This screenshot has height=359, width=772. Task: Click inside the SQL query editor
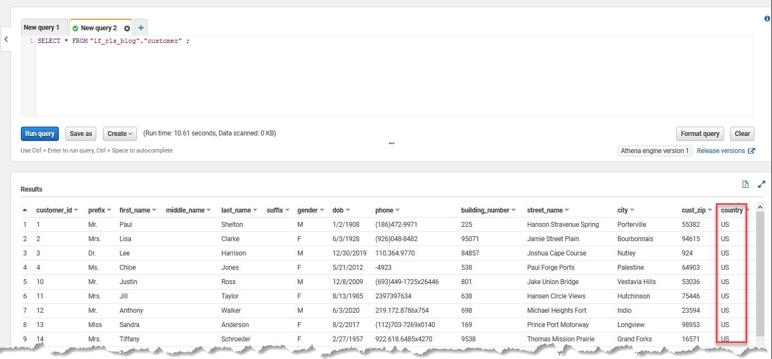tap(394, 76)
